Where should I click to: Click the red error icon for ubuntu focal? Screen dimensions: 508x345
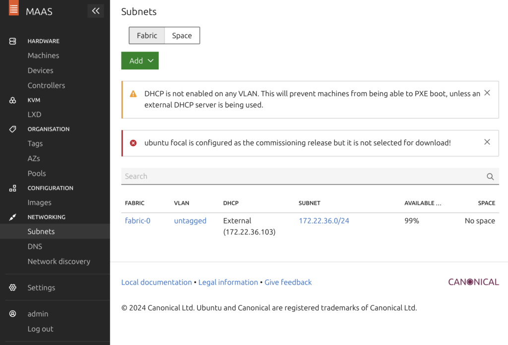click(x=133, y=143)
